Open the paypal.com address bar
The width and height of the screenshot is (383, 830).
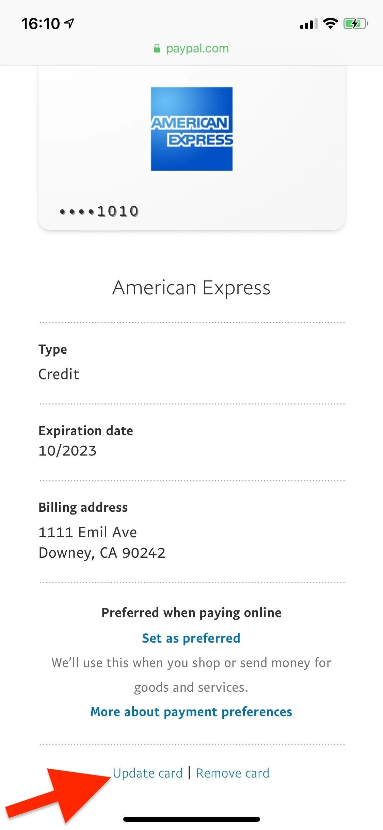pos(191,48)
